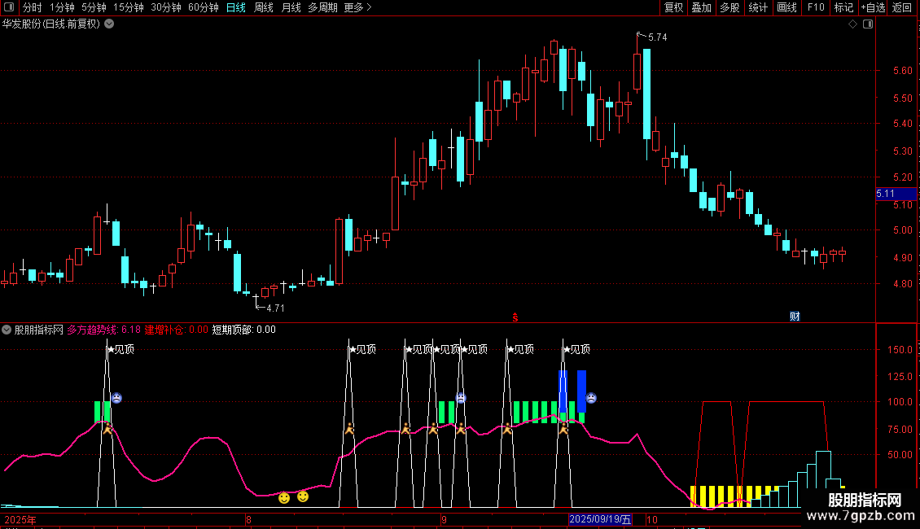
Task: Click the red S marker on chart
Action: point(515,317)
